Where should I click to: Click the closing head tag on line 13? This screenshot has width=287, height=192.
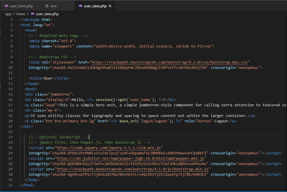[32, 83]
